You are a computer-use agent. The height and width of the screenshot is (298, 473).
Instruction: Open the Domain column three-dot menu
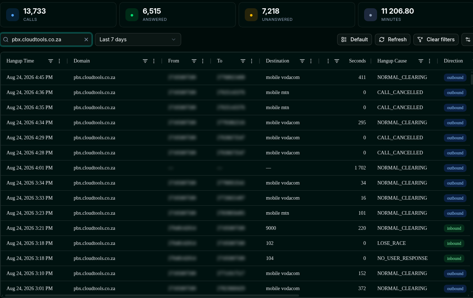pyautogui.click(x=154, y=61)
